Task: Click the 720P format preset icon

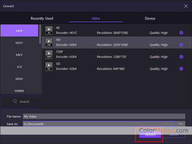Action: pyautogui.click(x=49, y=54)
